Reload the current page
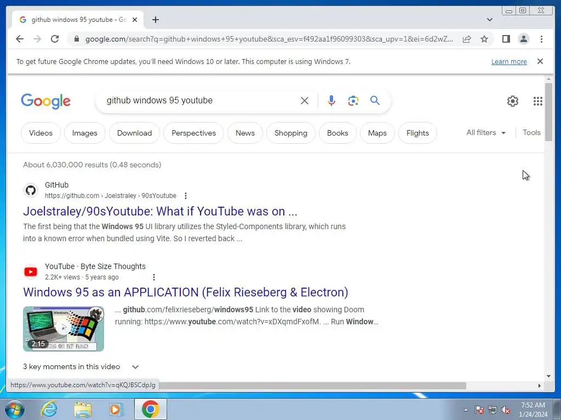The width and height of the screenshot is (561, 420). coord(55,39)
